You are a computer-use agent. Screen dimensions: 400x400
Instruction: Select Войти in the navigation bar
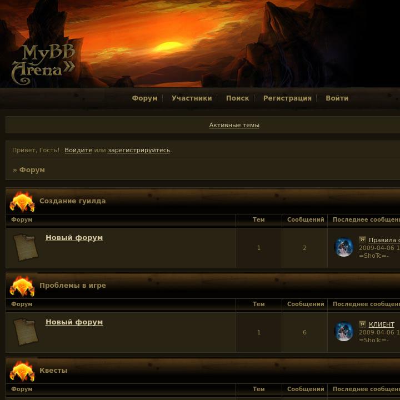(337, 98)
